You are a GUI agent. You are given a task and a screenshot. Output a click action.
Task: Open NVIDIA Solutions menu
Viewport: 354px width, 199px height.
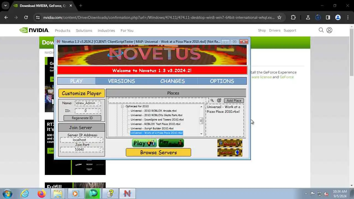pyautogui.click(x=84, y=30)
